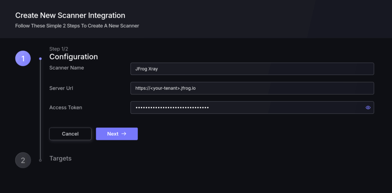The height and width of the screenshot is (193, 392).
Task: Click the Server Url label
Action: 61,88
